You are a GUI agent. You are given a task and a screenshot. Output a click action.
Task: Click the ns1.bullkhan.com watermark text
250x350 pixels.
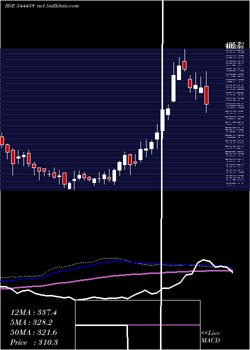tap(58, 6)
